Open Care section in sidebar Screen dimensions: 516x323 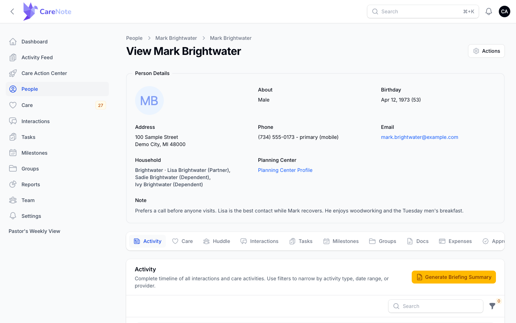click(x=57, y=105)
